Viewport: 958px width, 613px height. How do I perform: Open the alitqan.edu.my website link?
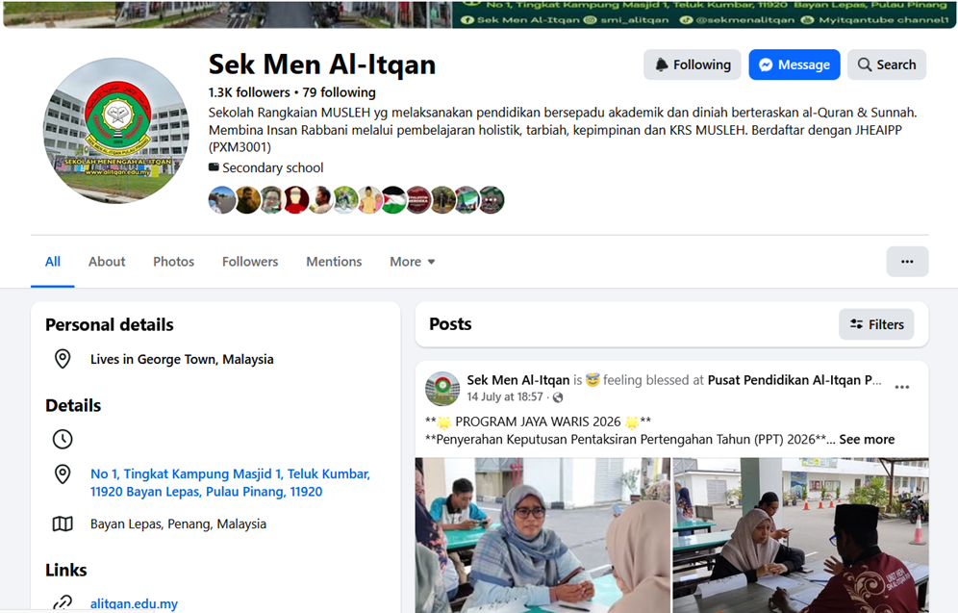pyautogui.click(x=134, y=603)
